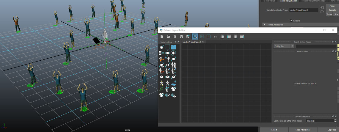The width and height of the screenshot is (339, 132).
Task: Click the Hide button
Action: tap(336, 14)
